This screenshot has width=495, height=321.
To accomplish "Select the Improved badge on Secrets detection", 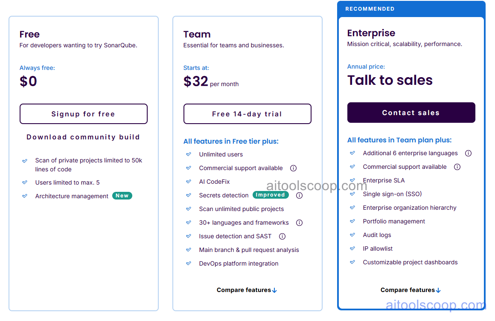I will (x=271, y=194).
